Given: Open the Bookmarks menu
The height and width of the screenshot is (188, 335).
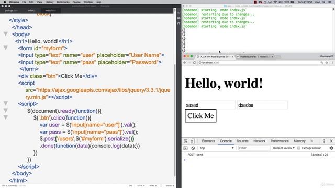Looking at the screenshot, I should click(x=63, y=2).
